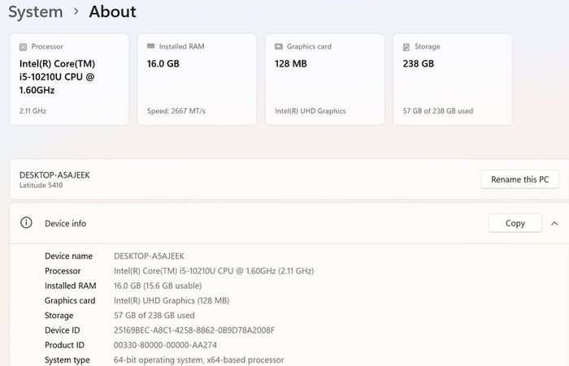Click the 'Processor' card heading label
The width and height of the screenshot is (569, 366).
tap(47, 47)
